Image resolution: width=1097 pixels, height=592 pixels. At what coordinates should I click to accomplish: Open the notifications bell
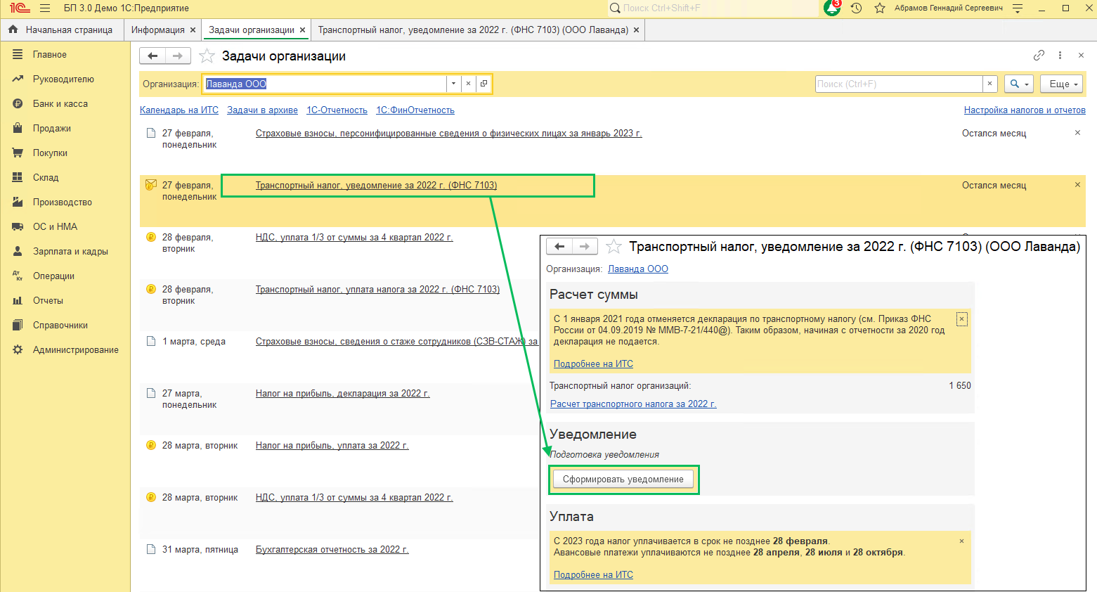pos(832,8)
